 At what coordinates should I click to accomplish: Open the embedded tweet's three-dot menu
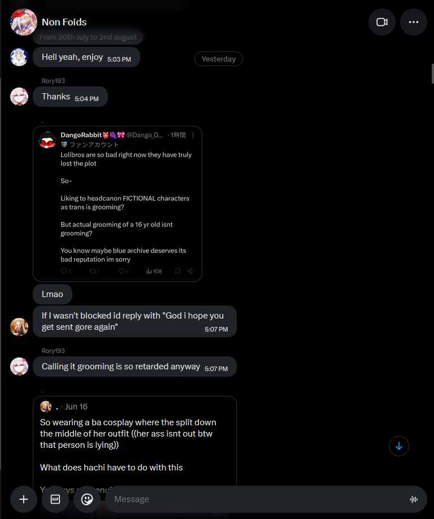coord(193,135)
